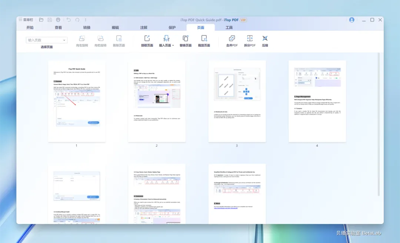This screenshot has width=400, height=243.
Task: Select the page thumbnail below page 1
Action: (77, 194)
